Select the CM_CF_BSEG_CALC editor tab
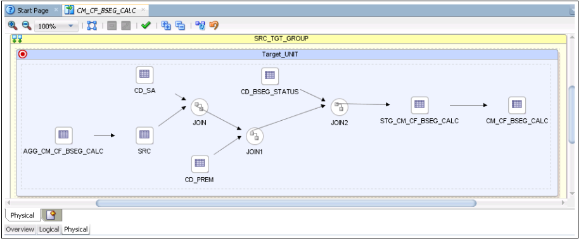The image size is (581, 241). (106, 10)
